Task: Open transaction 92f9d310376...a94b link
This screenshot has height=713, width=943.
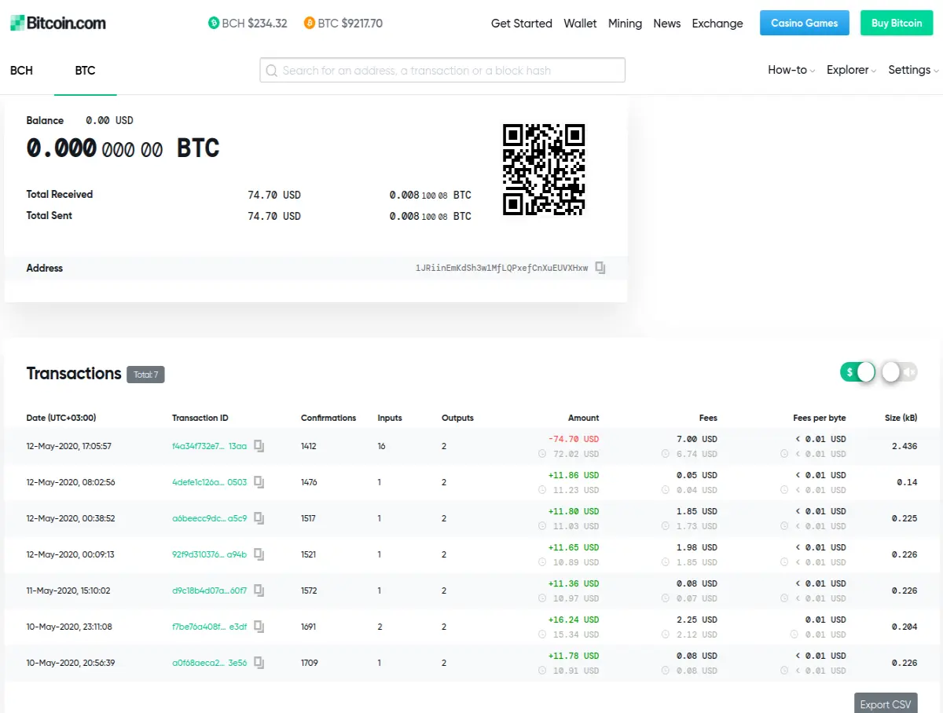Action: click(209, 554)
